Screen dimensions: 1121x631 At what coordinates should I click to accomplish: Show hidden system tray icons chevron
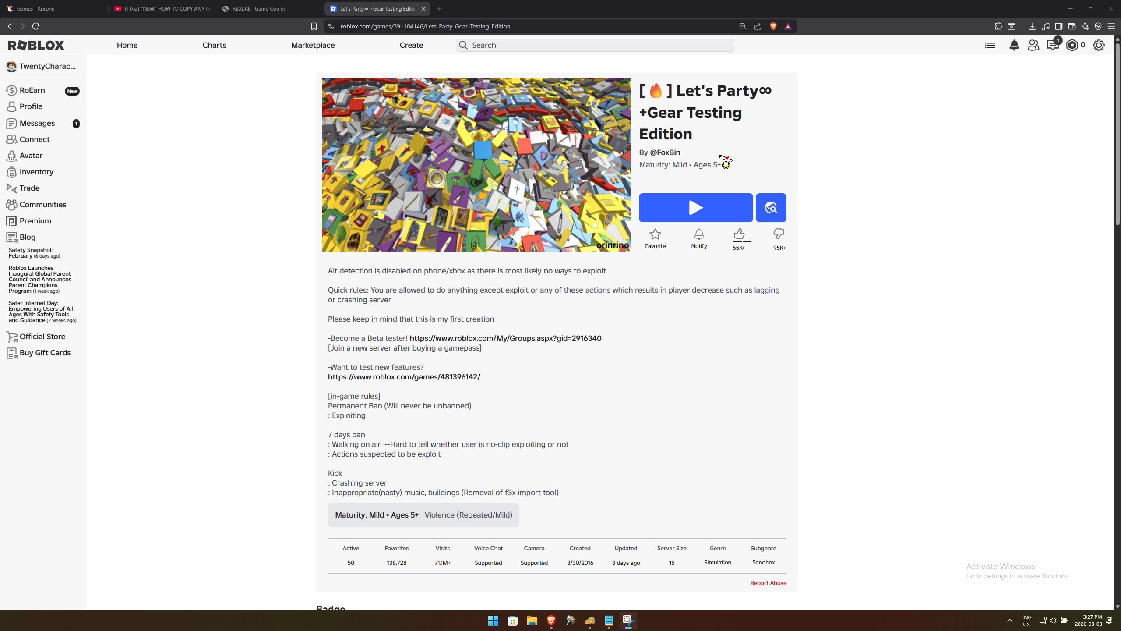pyautogui.click(x=1010, y=620)
